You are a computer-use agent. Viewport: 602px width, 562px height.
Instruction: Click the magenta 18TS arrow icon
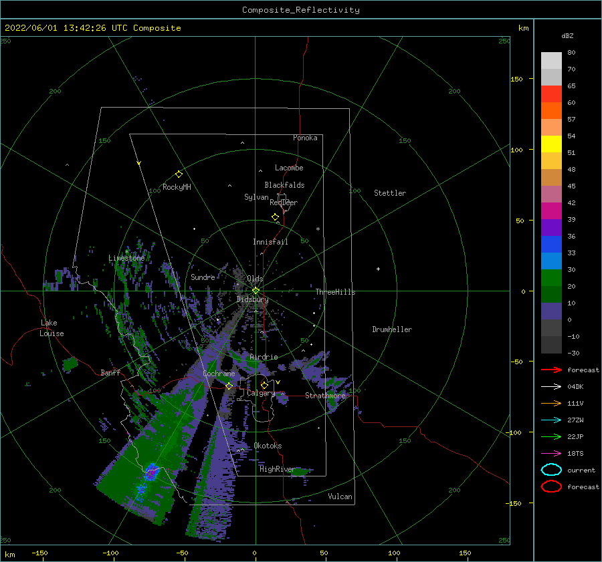pos(551,454)
